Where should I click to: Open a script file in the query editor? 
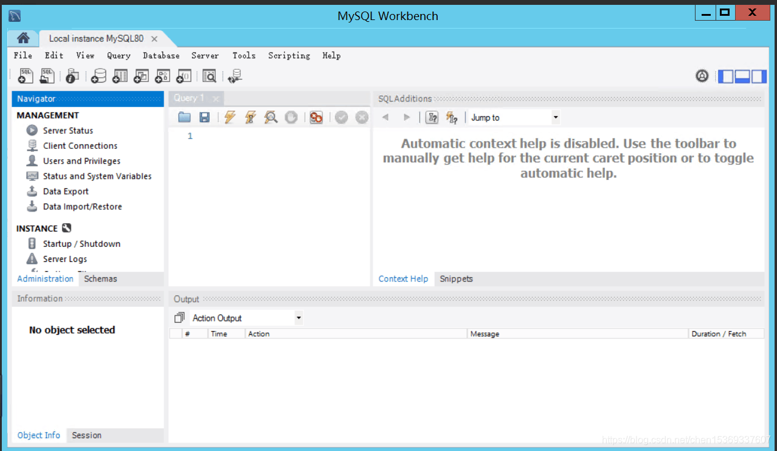point(184,117)
